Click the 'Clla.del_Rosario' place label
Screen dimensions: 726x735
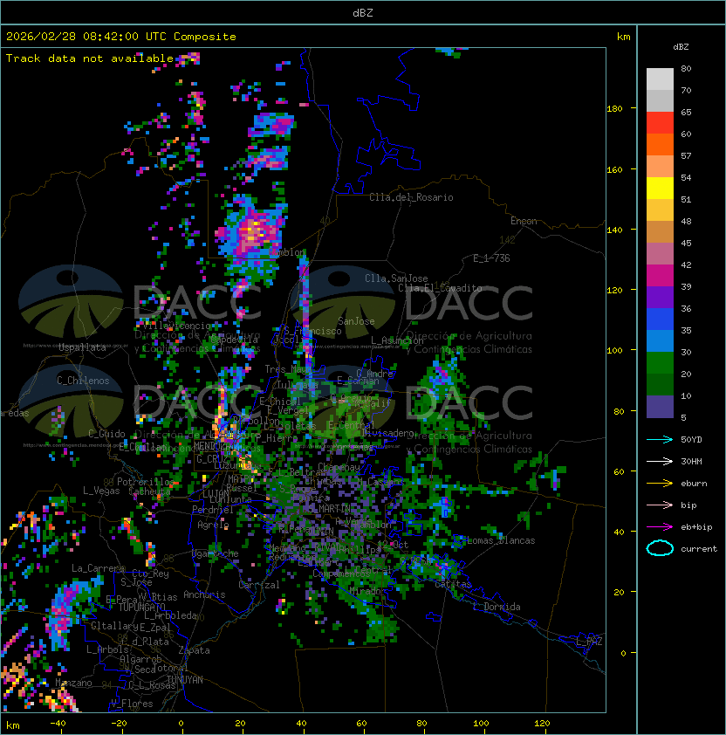411,197
